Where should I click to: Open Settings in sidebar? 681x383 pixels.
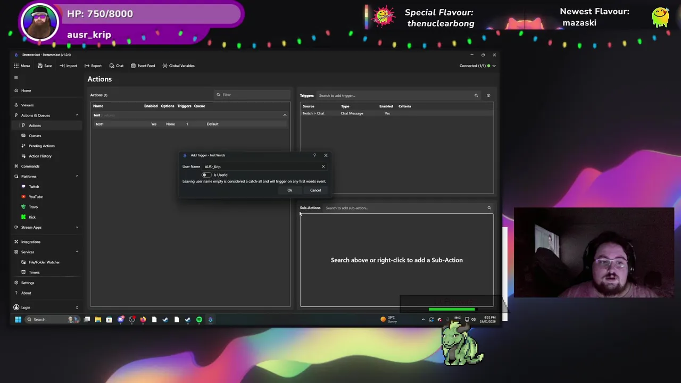27,283
